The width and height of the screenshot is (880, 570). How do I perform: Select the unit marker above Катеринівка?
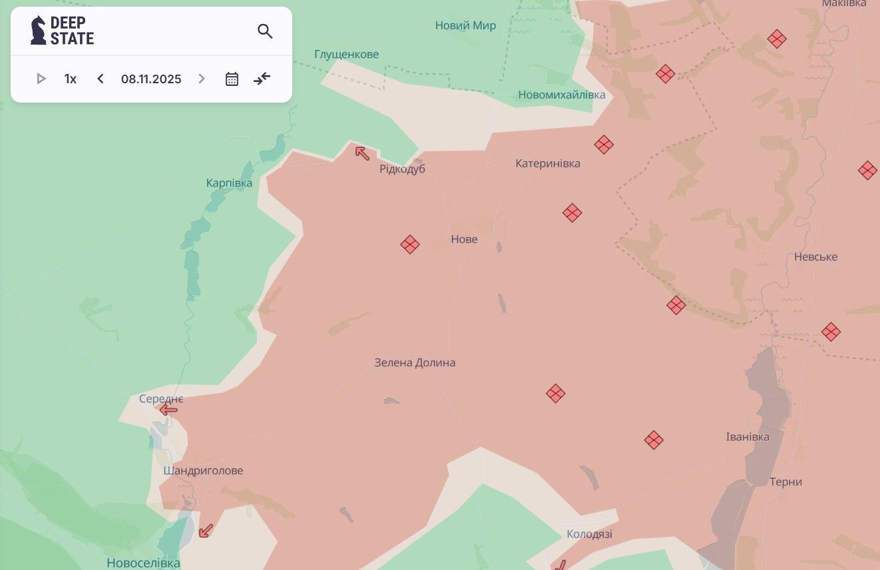pos(604,144)
